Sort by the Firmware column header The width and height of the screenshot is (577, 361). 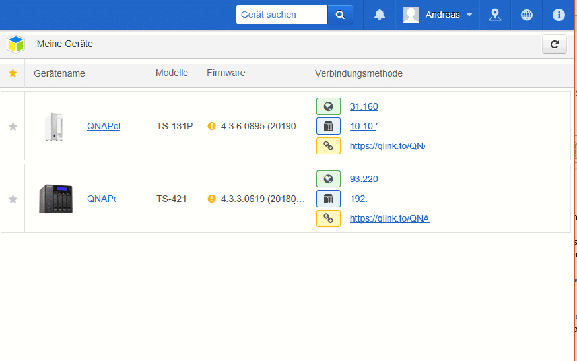(226, 73)
